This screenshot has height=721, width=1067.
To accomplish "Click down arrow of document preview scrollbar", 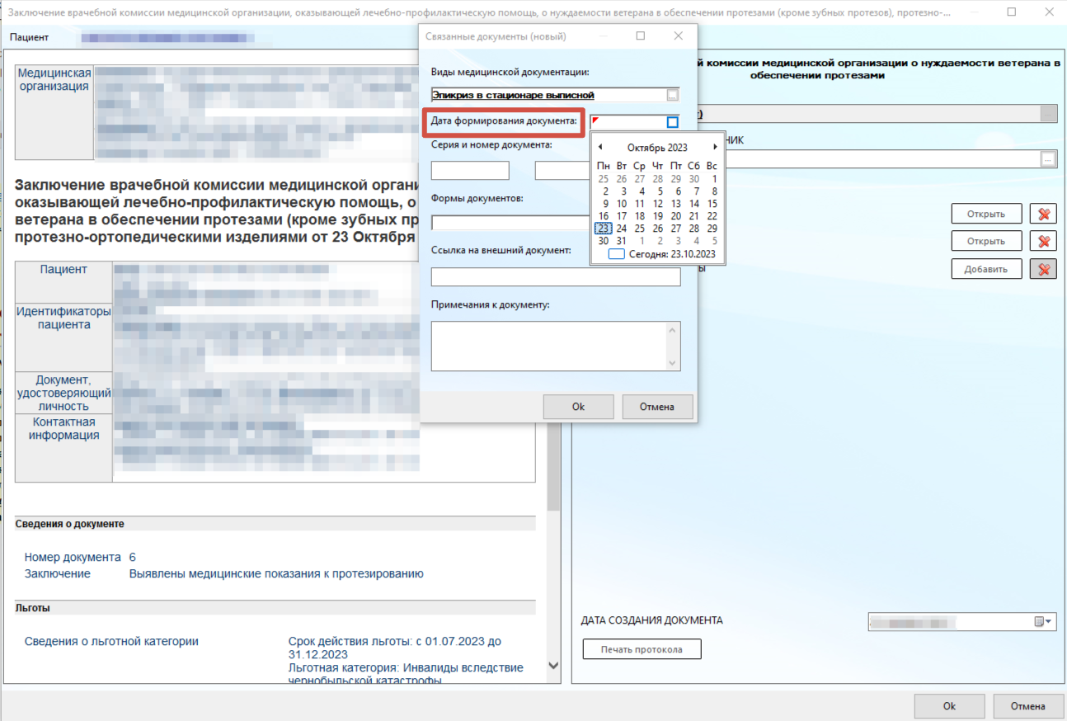I will click(x=553, y=666).
